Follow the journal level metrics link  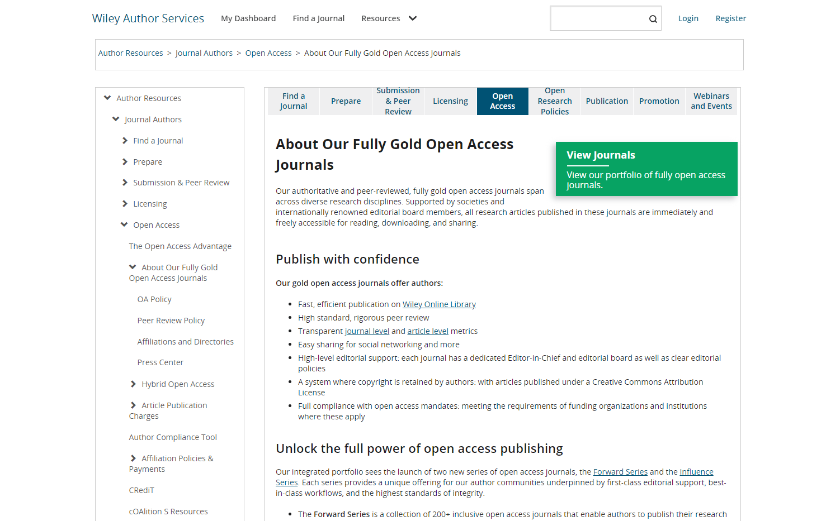click(367, 331)
